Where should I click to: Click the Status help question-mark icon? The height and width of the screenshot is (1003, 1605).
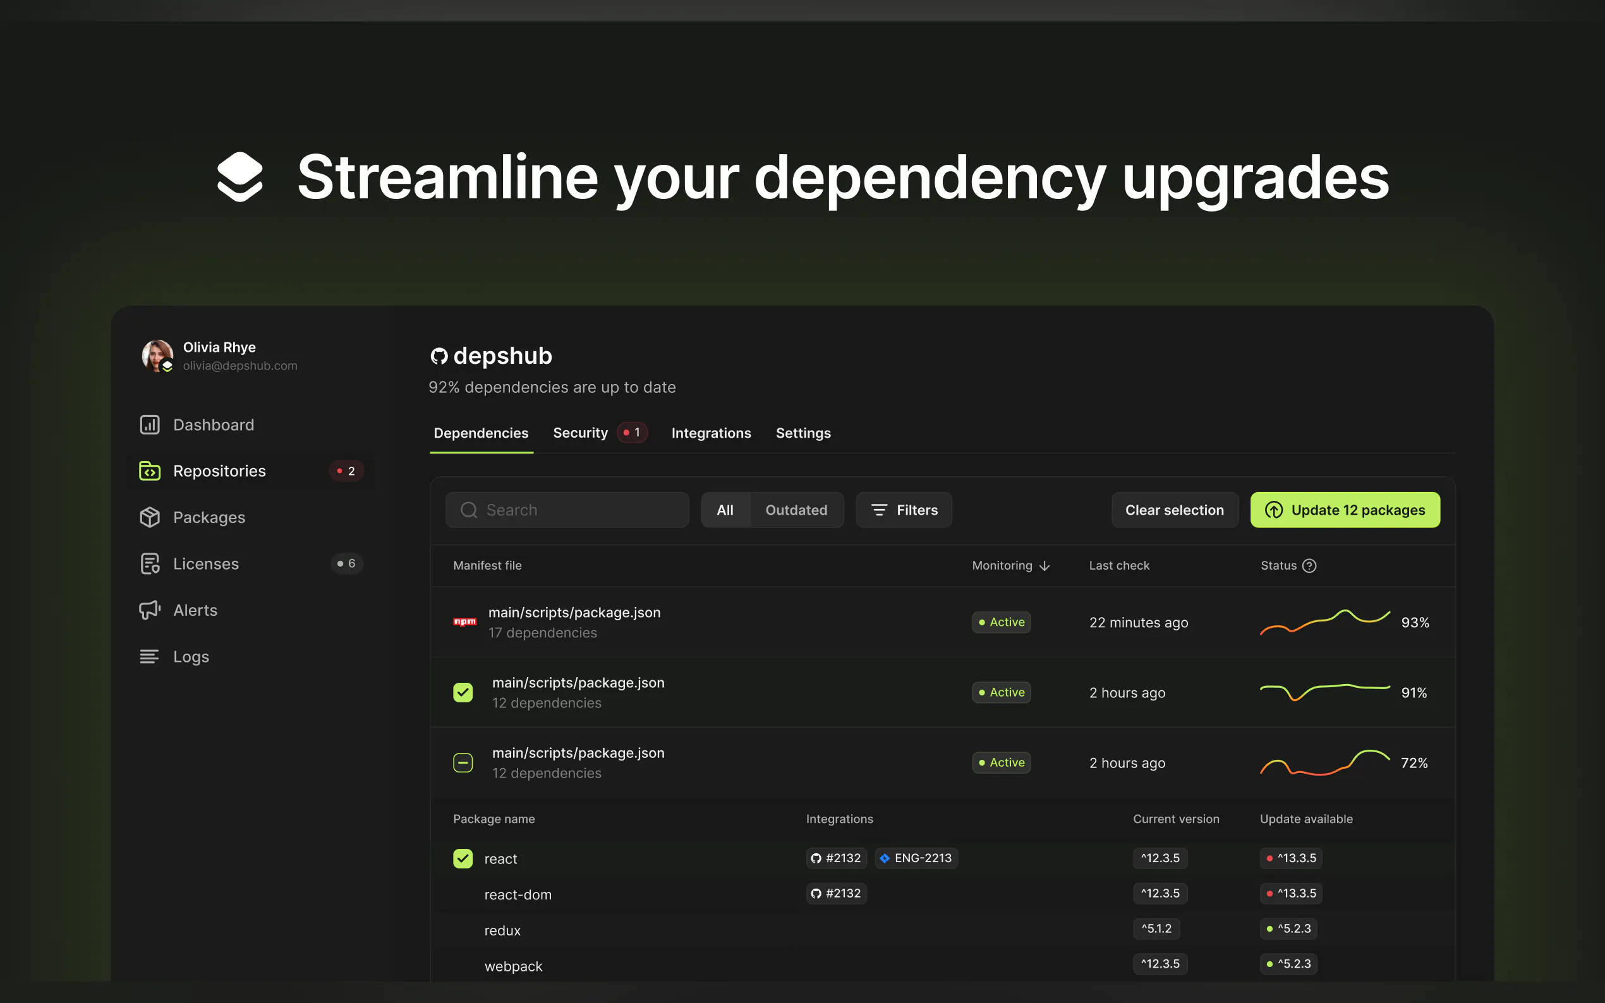pos(1309,566)
